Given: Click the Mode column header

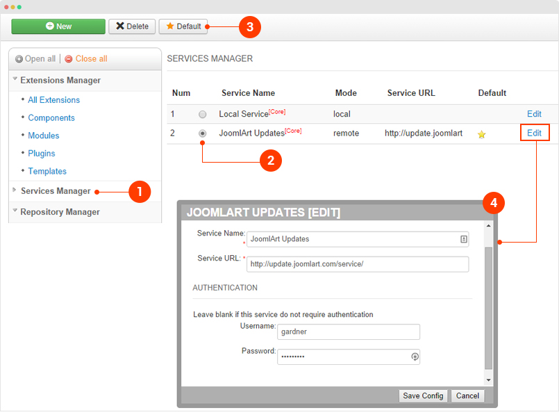Looking at the screenshot, I should 346,93.
